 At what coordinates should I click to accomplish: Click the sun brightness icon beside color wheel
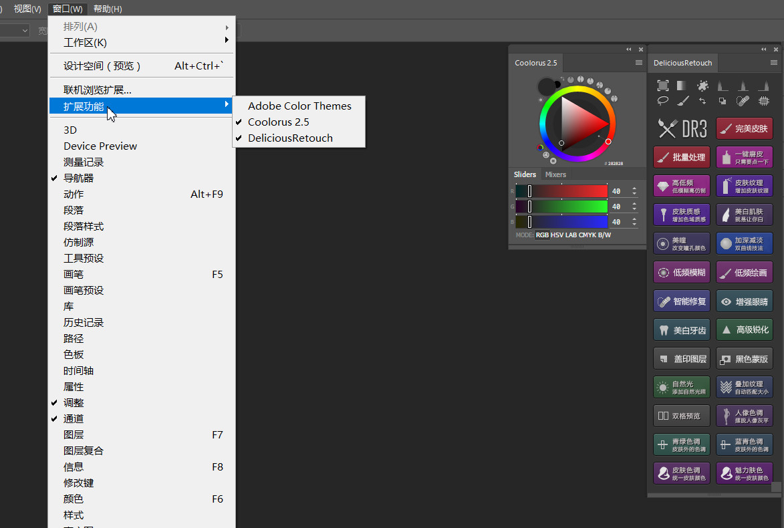coord(541,100)
